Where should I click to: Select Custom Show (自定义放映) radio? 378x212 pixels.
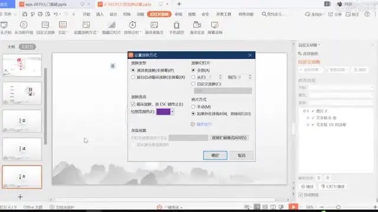[193, 84]
